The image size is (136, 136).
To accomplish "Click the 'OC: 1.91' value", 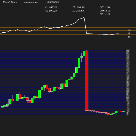I will 105,7.
